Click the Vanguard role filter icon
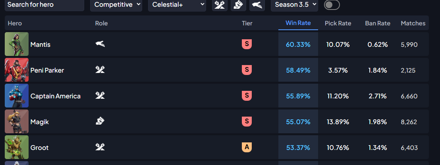The height and width of the screenshot is (165, 440). [x=220, y=5]
